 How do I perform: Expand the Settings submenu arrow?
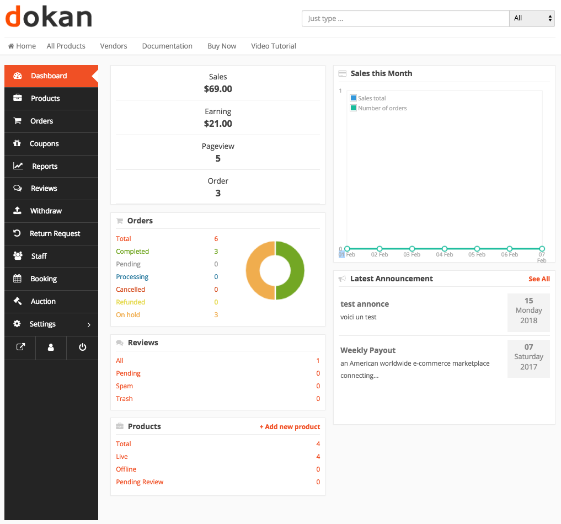89,324
